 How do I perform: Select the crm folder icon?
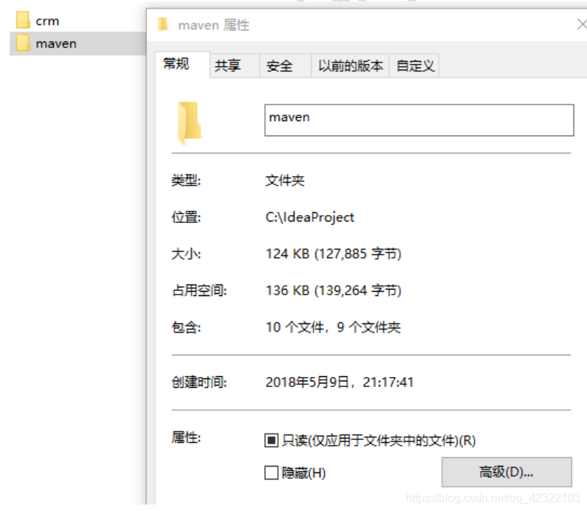click(x=23, y=20)
